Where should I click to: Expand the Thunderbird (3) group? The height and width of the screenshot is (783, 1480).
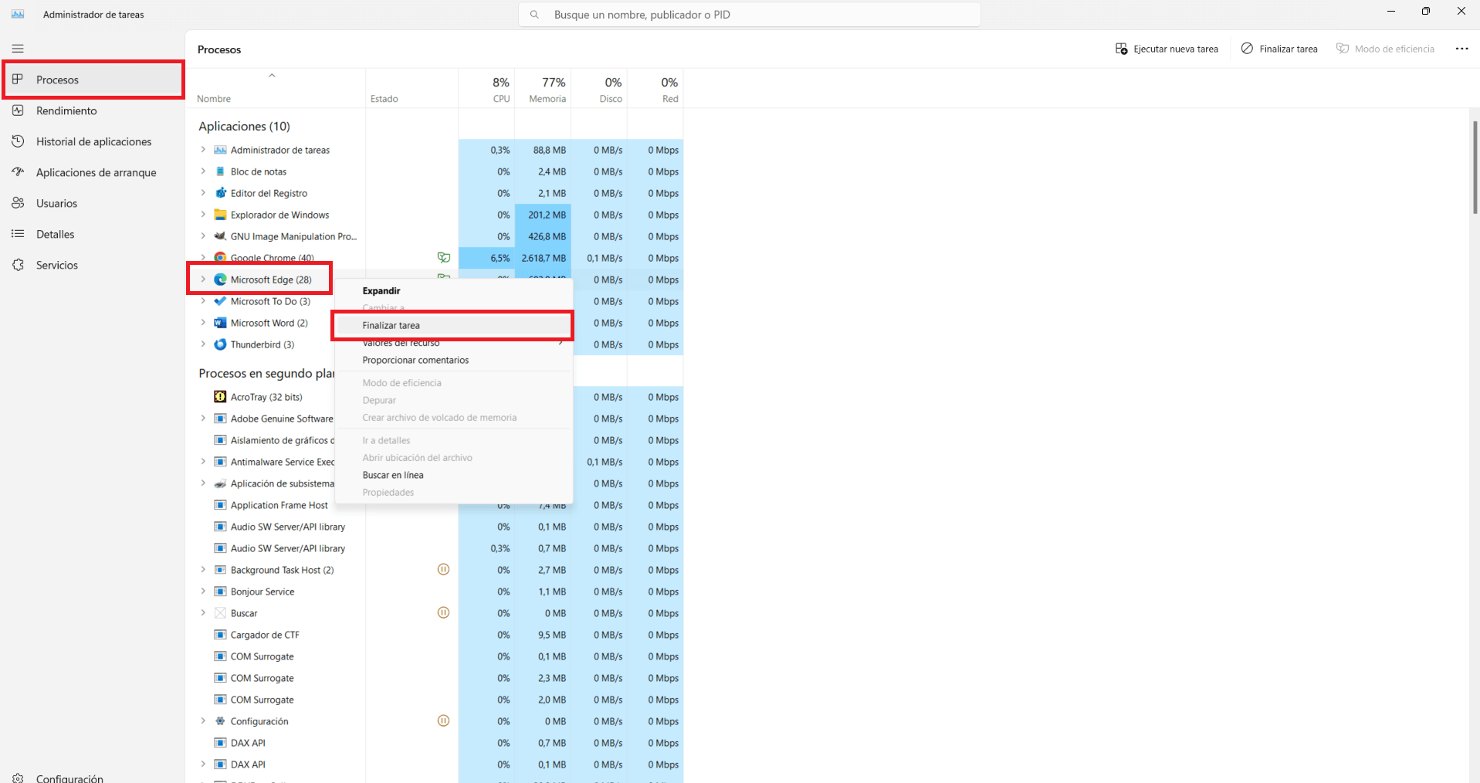pyautogui.click(x=203, y=344)
